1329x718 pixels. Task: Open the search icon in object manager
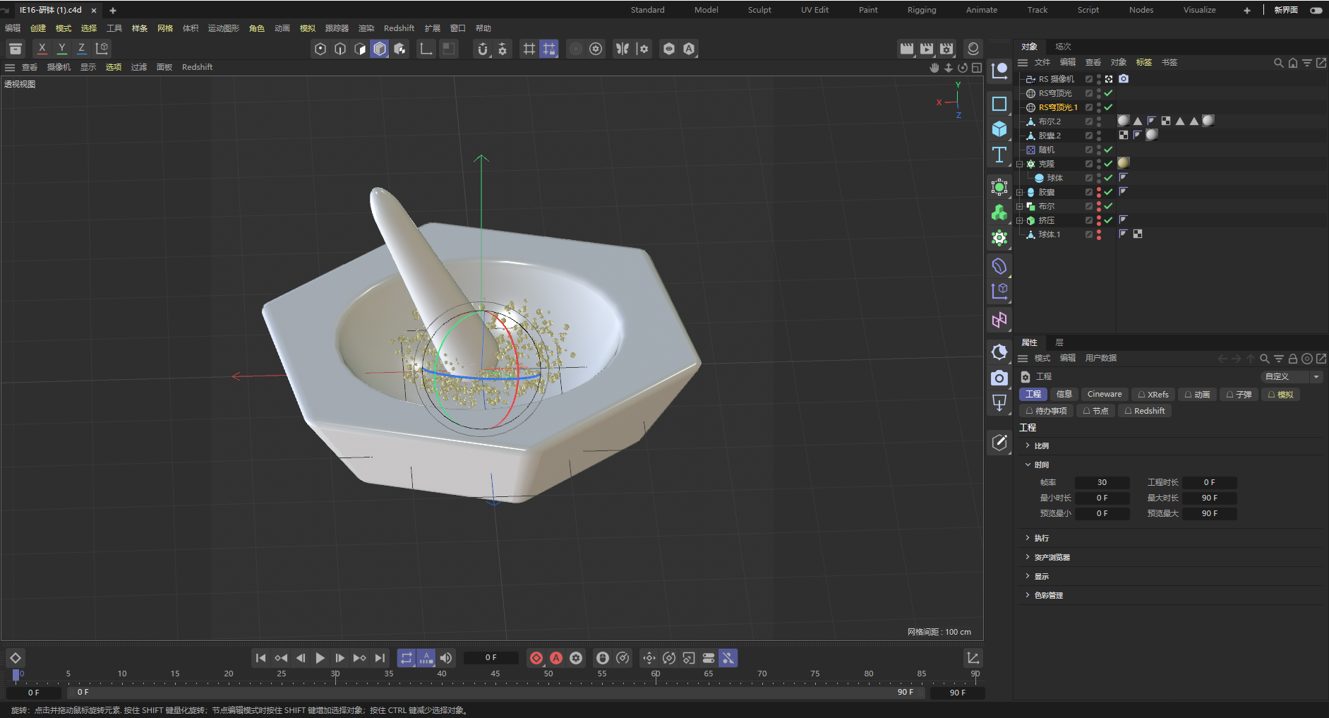[x=1278, y=63]
